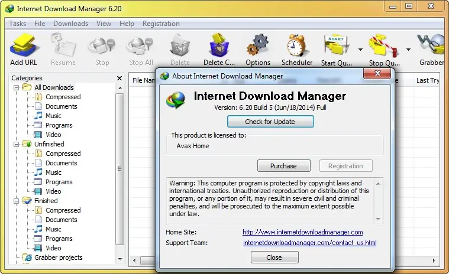Click the Delete toolbar icon
Viewport: 449px width, 274px height.
coord(180,49)
